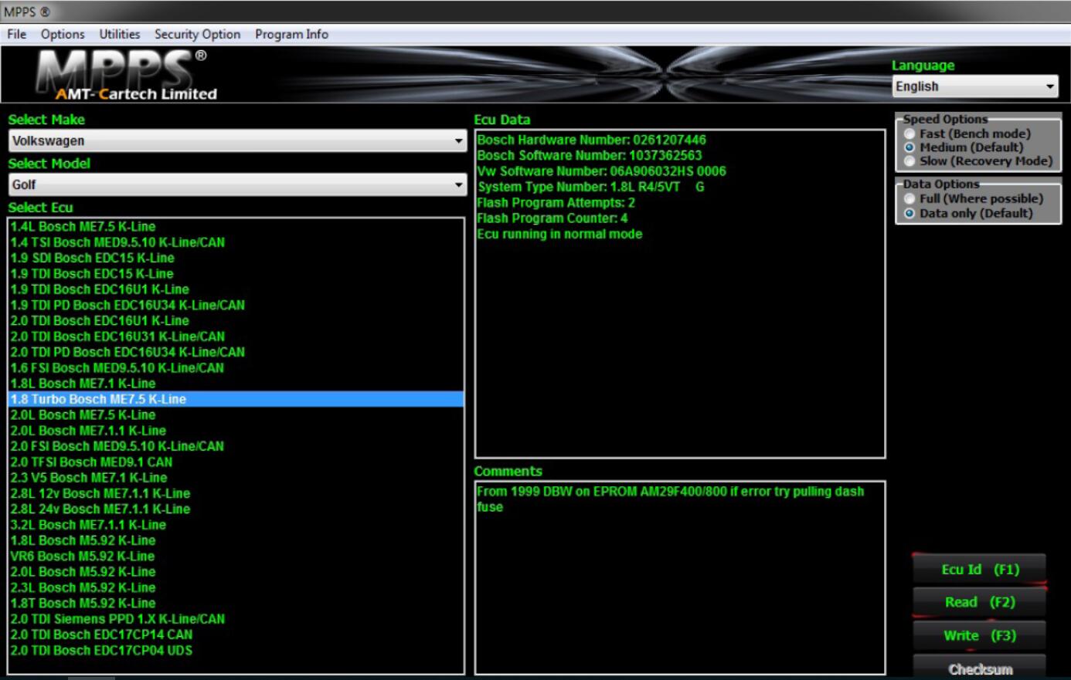This screenshot has height=680, width=1071.
Task: Select 2.0 TDI Bosch EDC16U1 K-Line
Action: pos(236,320)
